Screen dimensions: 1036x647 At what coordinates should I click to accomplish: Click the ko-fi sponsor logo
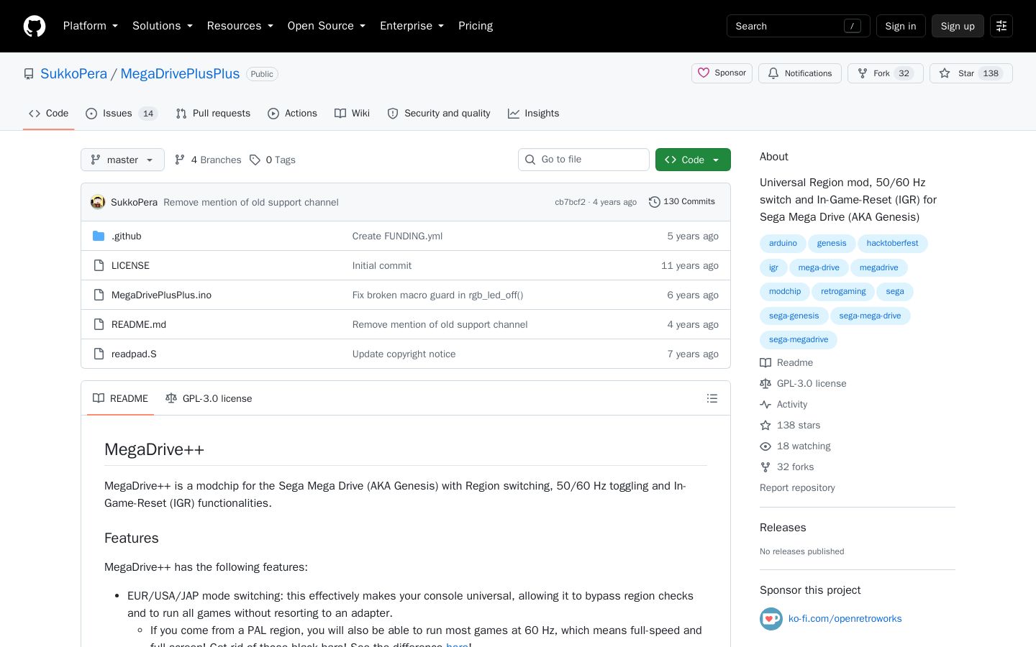click(x=771, y=619)
